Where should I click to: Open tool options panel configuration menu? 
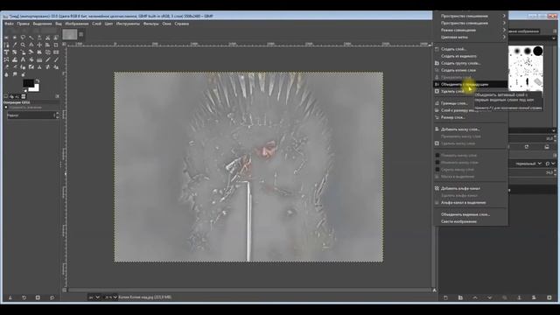[57, 96]
